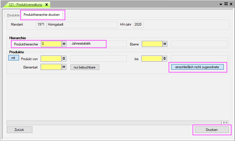Click the window grid layout icon
Screen dimensions: 235x141
[x=226, y=4]
